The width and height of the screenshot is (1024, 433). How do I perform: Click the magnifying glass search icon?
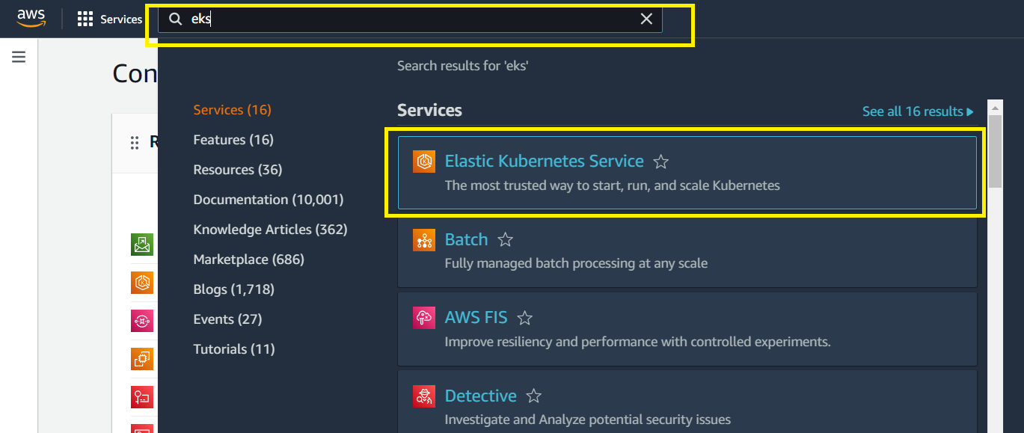point(175,19)
